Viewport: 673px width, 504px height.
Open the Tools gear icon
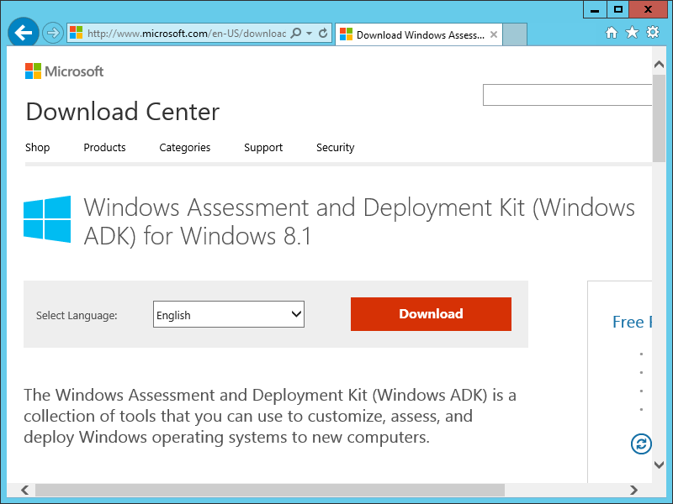pyautogui.click(x=653, y=34)
